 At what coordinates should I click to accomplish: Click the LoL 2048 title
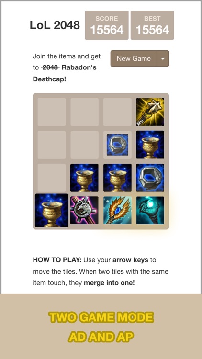click(55, 25)
